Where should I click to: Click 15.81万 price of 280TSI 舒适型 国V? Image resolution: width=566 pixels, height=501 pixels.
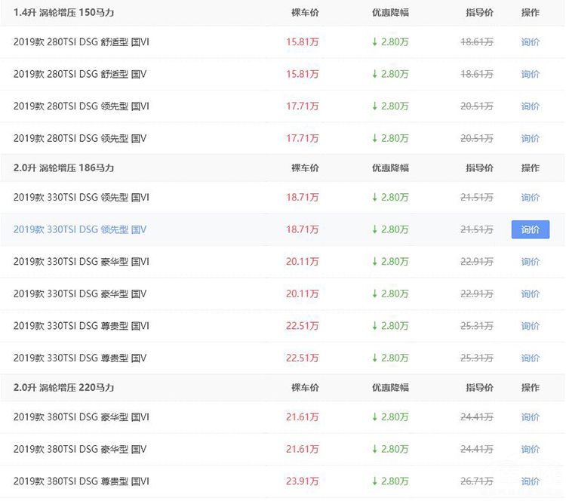coord(302,74)
